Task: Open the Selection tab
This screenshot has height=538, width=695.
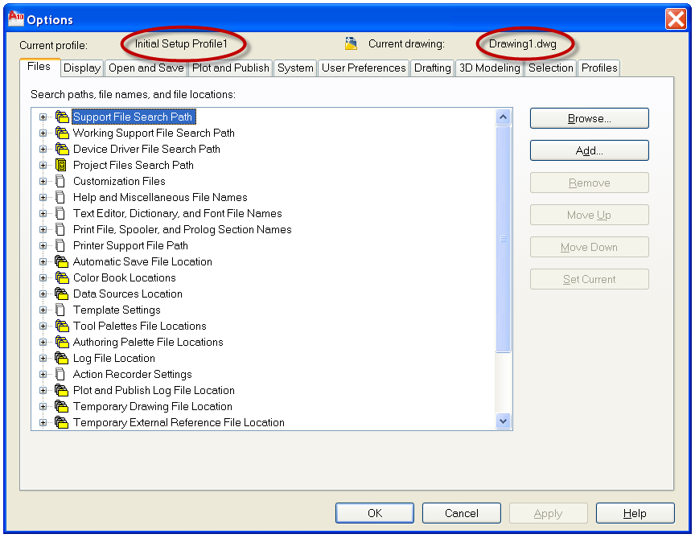Action: pos(551,68)
